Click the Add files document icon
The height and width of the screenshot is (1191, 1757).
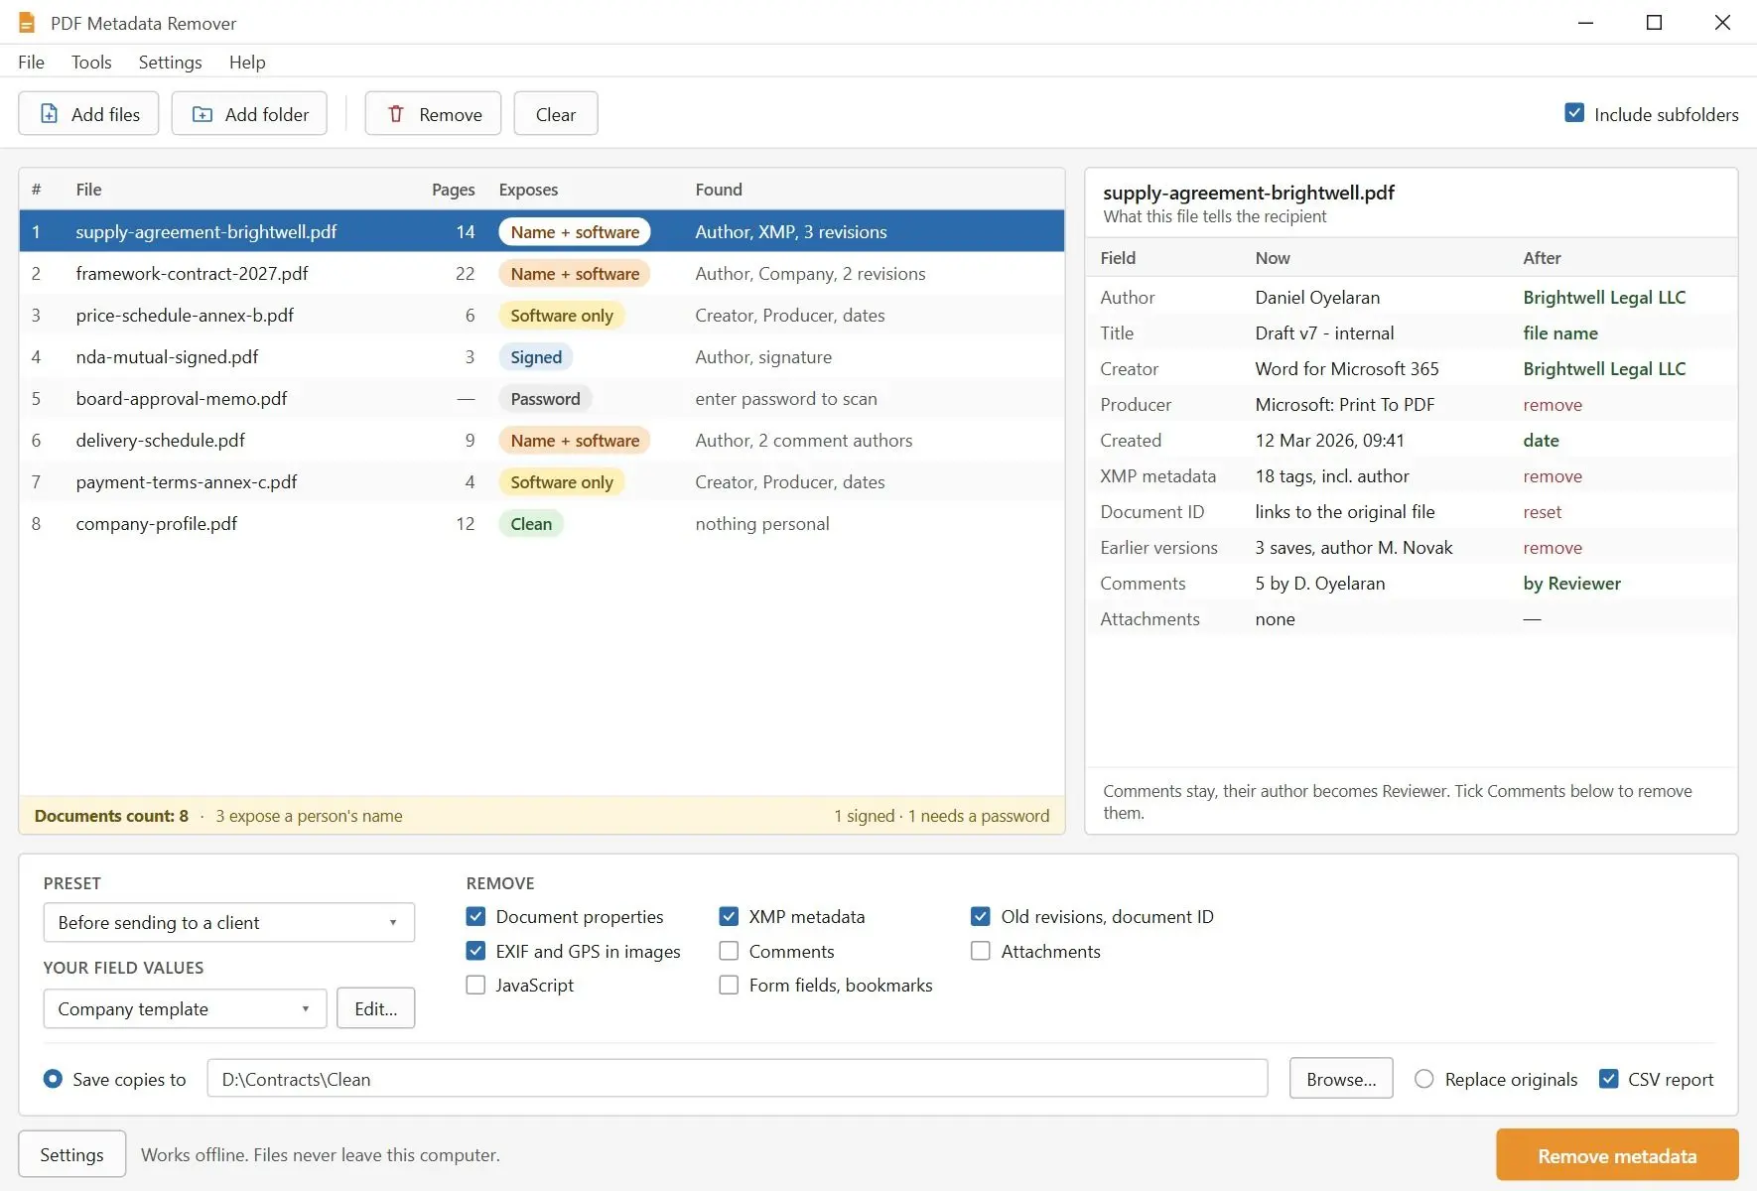[49, 114]
